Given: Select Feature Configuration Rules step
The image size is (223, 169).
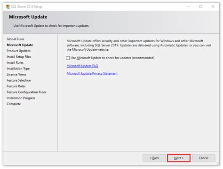Looking at the screenshot, I should (x=26, y=92).
